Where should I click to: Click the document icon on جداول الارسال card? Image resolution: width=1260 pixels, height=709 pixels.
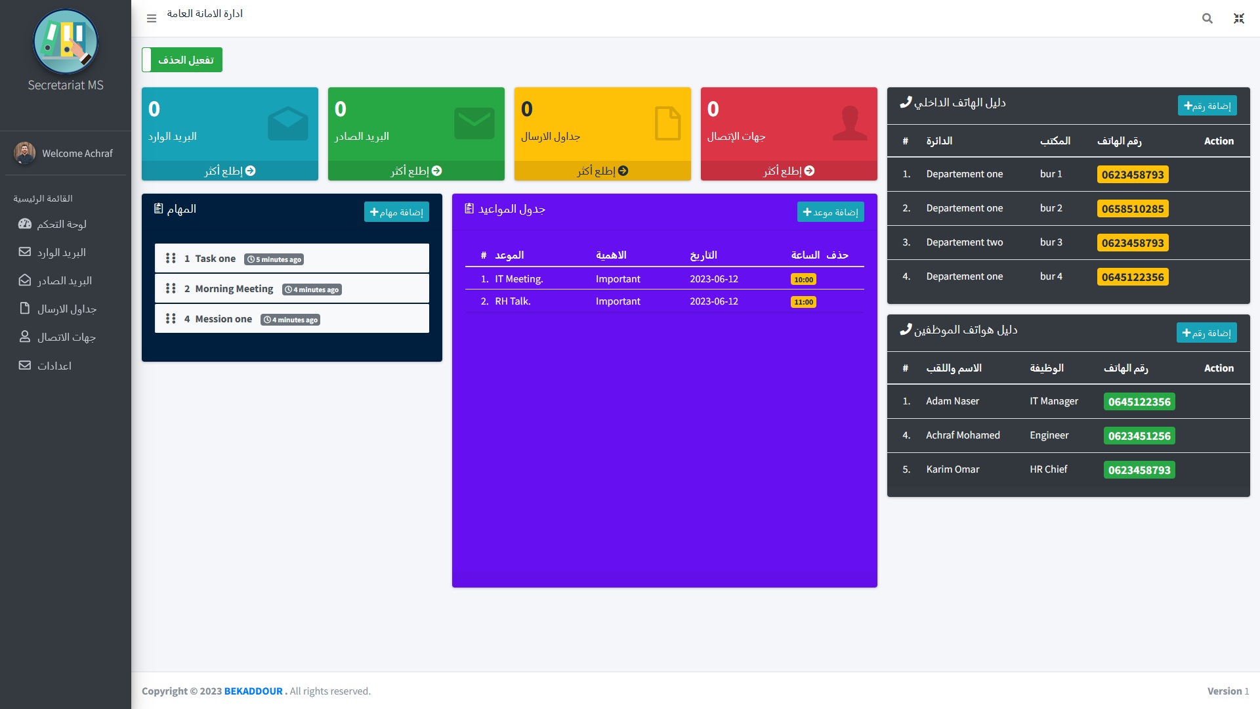[x=667, y=122]
